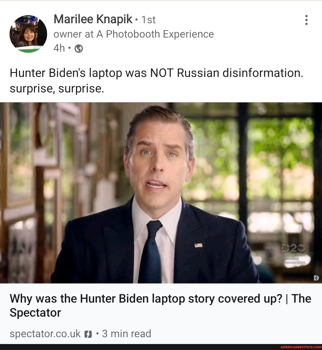
Task: Click the spectator.co.uk source domain
Action: click(x=45, y=334)
